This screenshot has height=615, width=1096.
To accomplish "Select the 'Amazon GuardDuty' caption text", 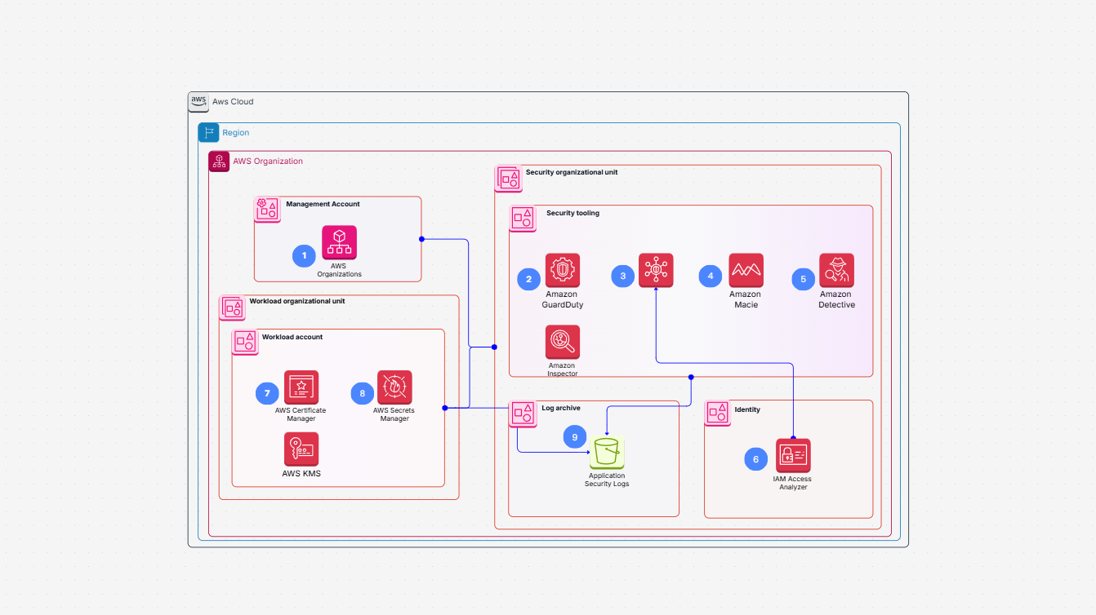I will [563, 299].
